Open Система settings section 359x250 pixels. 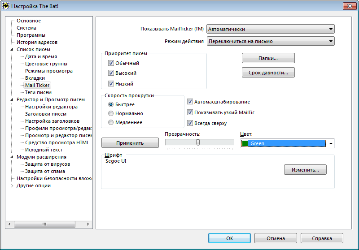coord(26,28)
